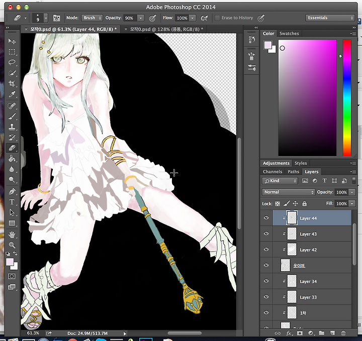This screenshot has width=362, height=341.
Task: Select the Hand tool
Action: (12, 235)
